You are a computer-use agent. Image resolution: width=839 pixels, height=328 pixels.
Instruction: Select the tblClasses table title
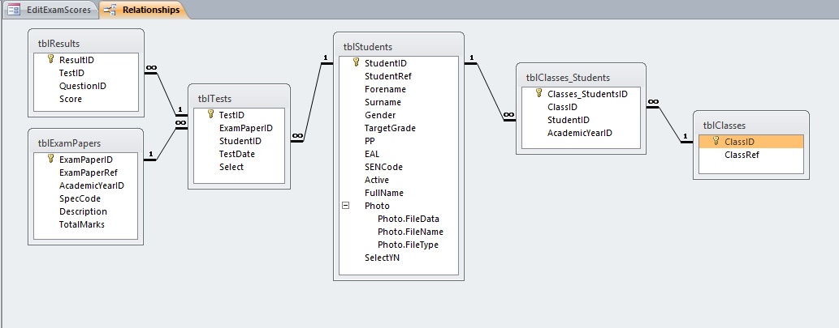(724, 126)
